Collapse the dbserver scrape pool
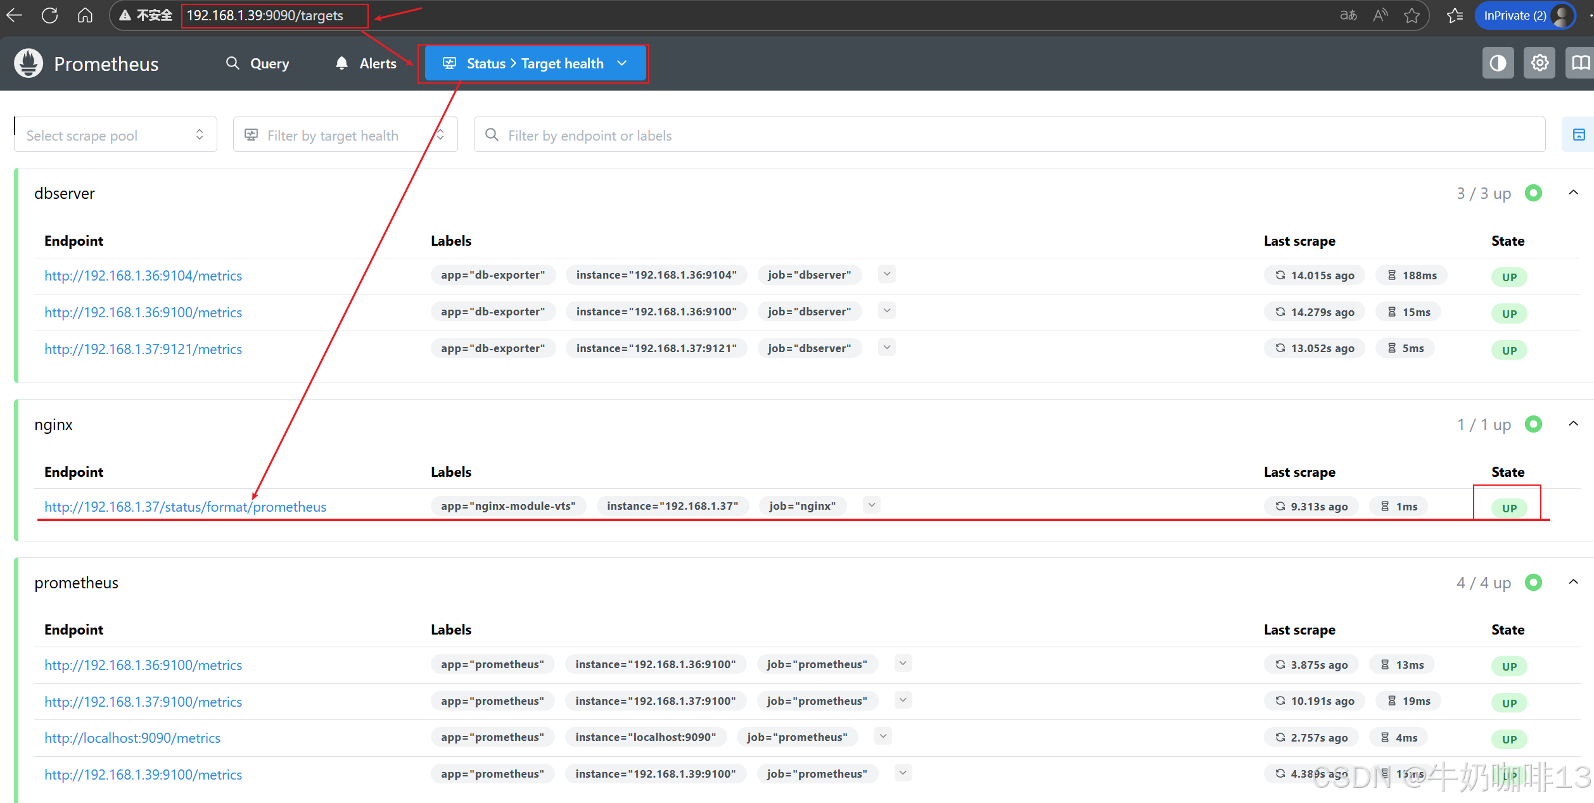The width and height of the screenshot is (1594, 803). click(x=1573, y=193)
